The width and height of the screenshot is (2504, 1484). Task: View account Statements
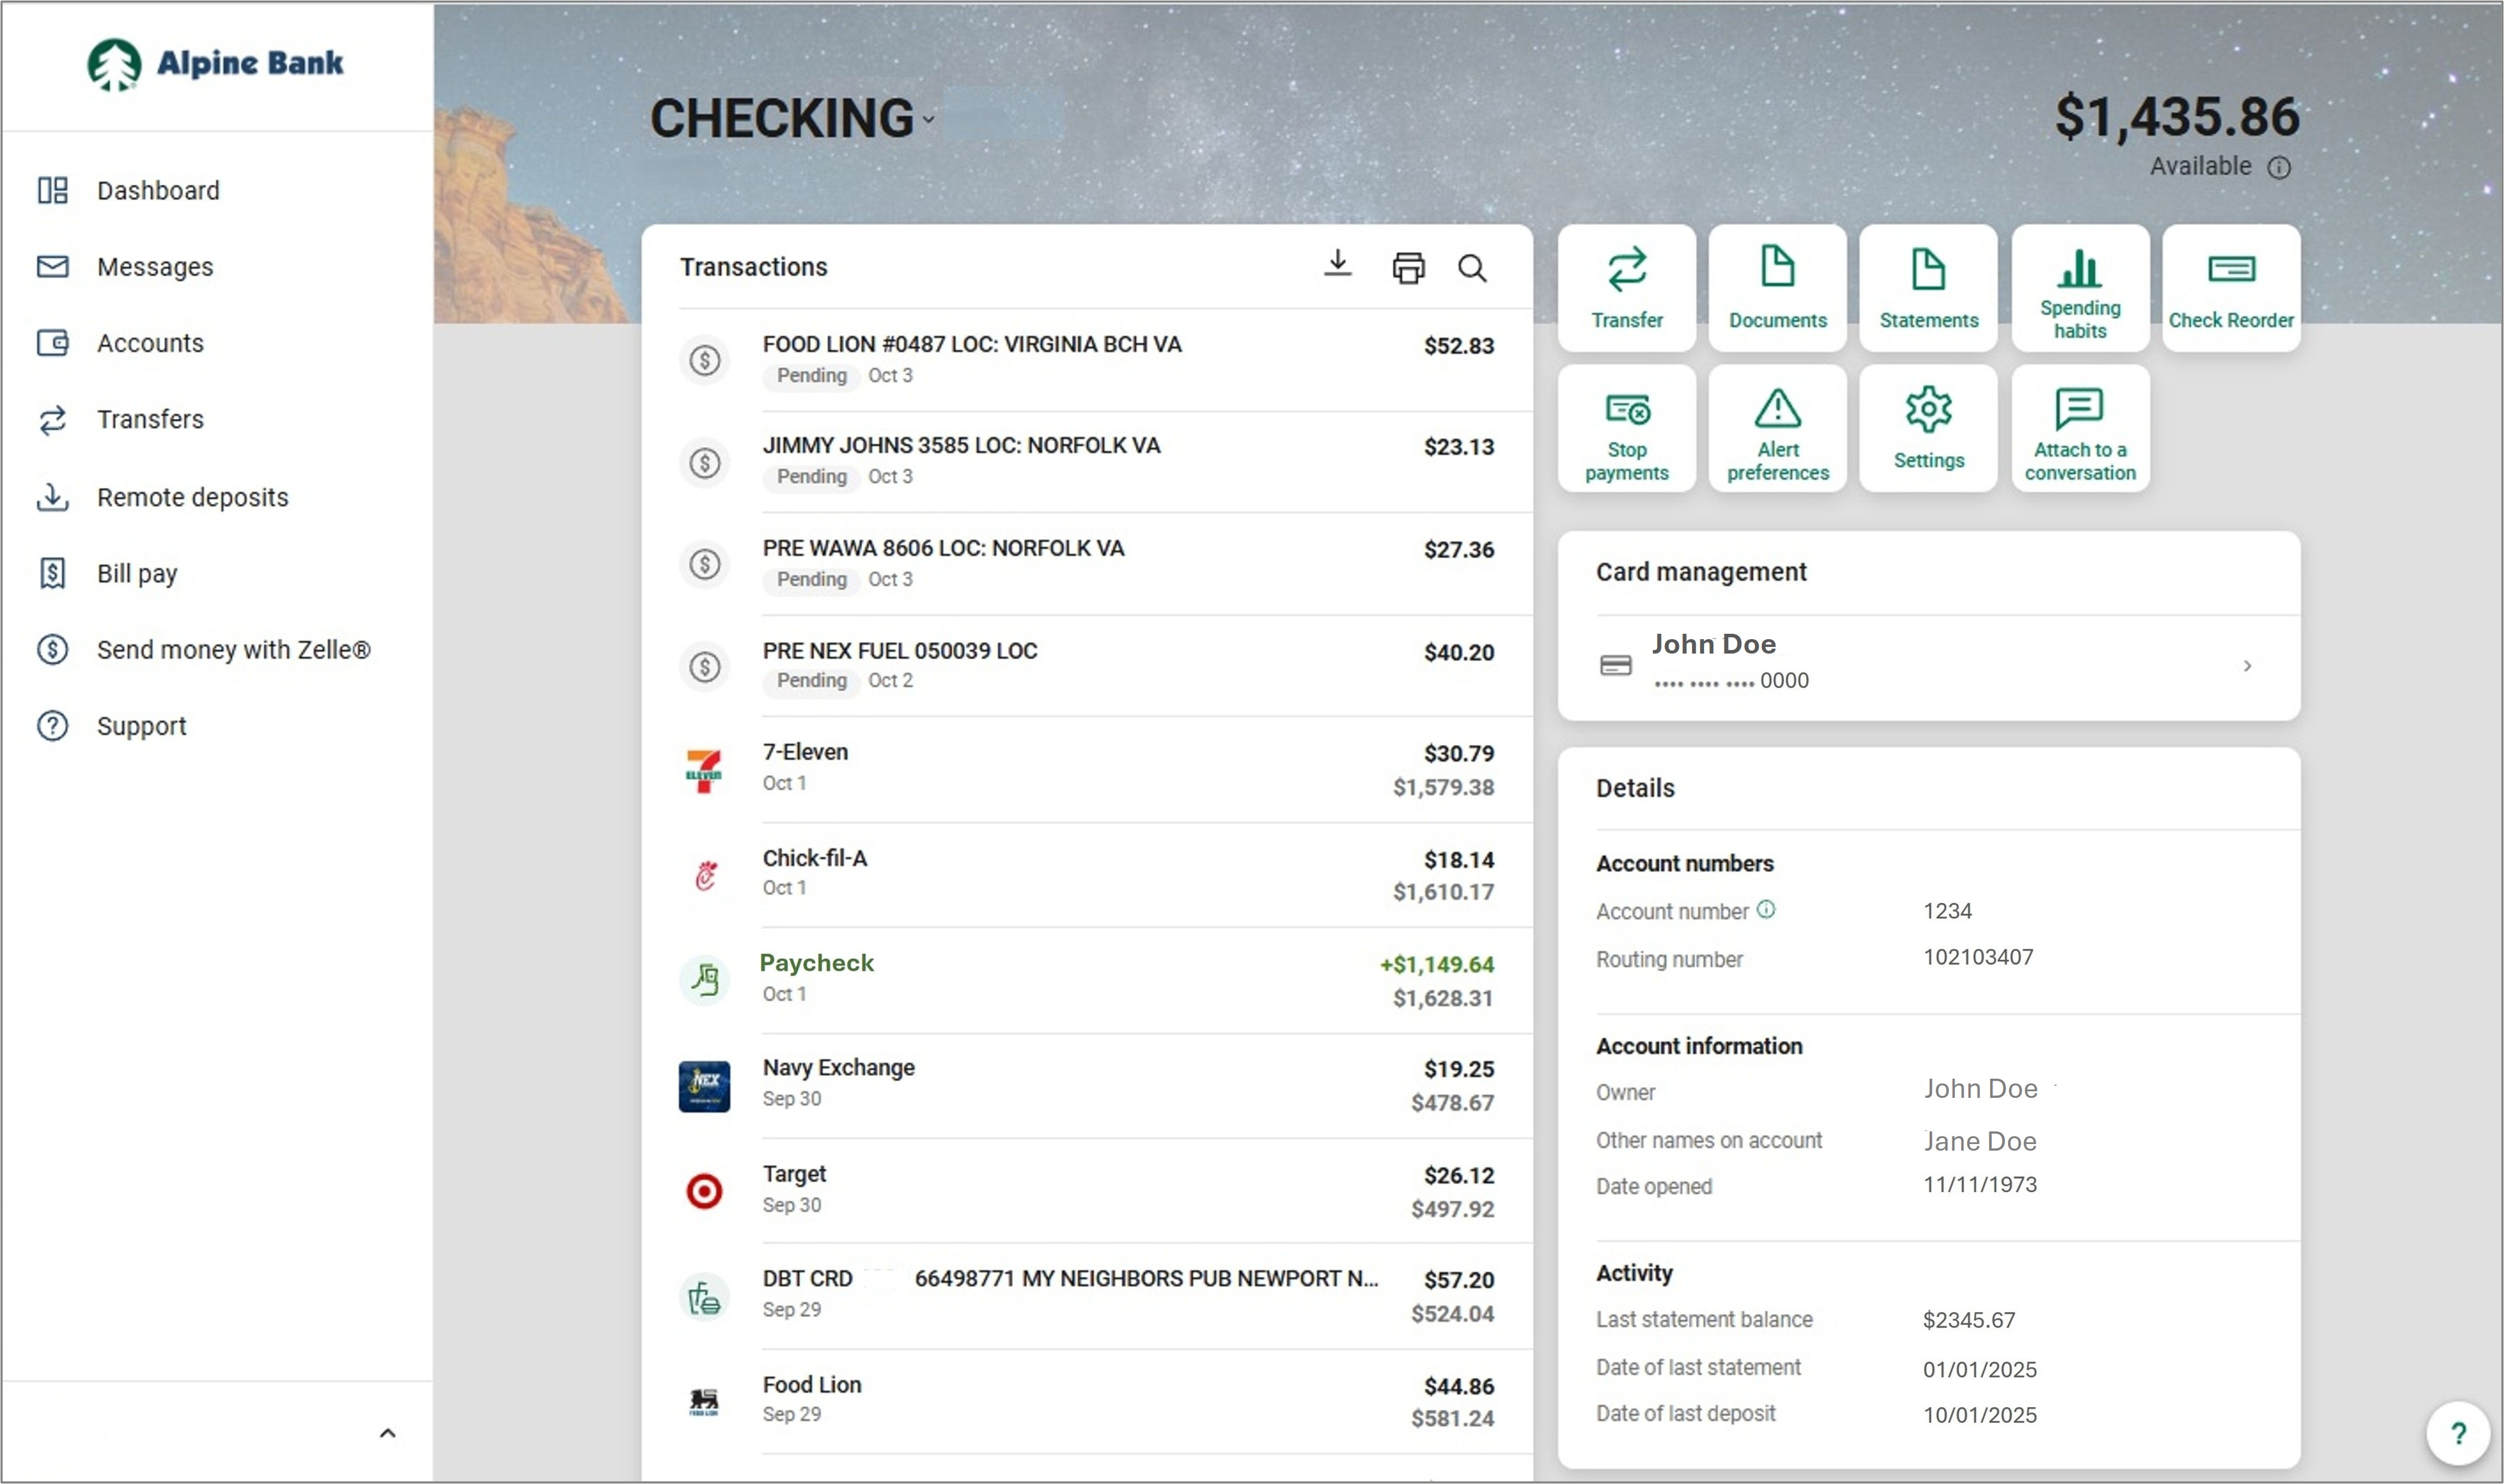point(1927,287)
